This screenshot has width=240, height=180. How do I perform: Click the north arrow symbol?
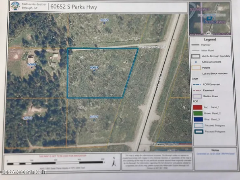(114, 162)
